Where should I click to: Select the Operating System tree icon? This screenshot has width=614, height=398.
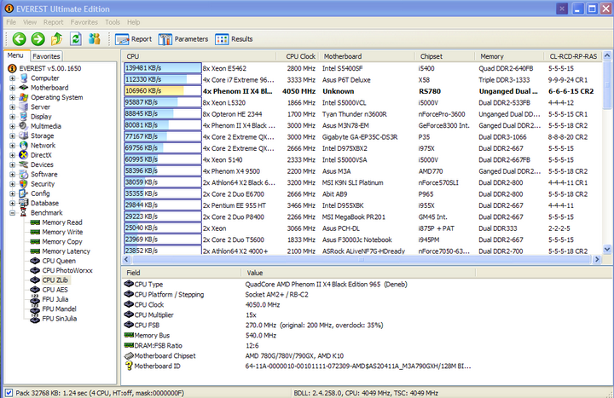(x=24, y=97)
